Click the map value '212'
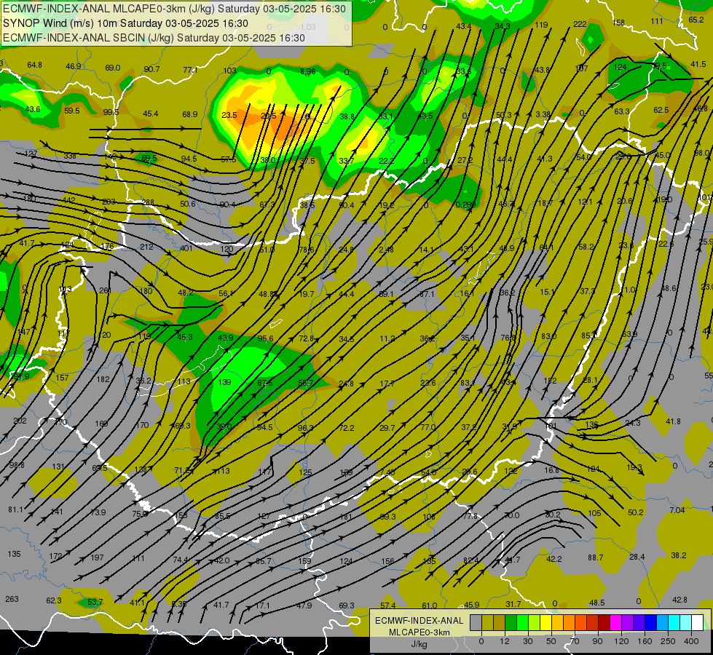The image size is (713, 655). 146,247
